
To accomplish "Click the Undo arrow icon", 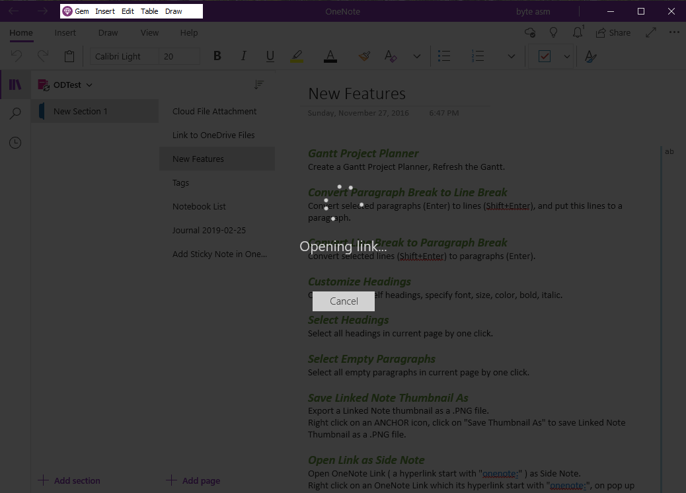I will [16, 56].
